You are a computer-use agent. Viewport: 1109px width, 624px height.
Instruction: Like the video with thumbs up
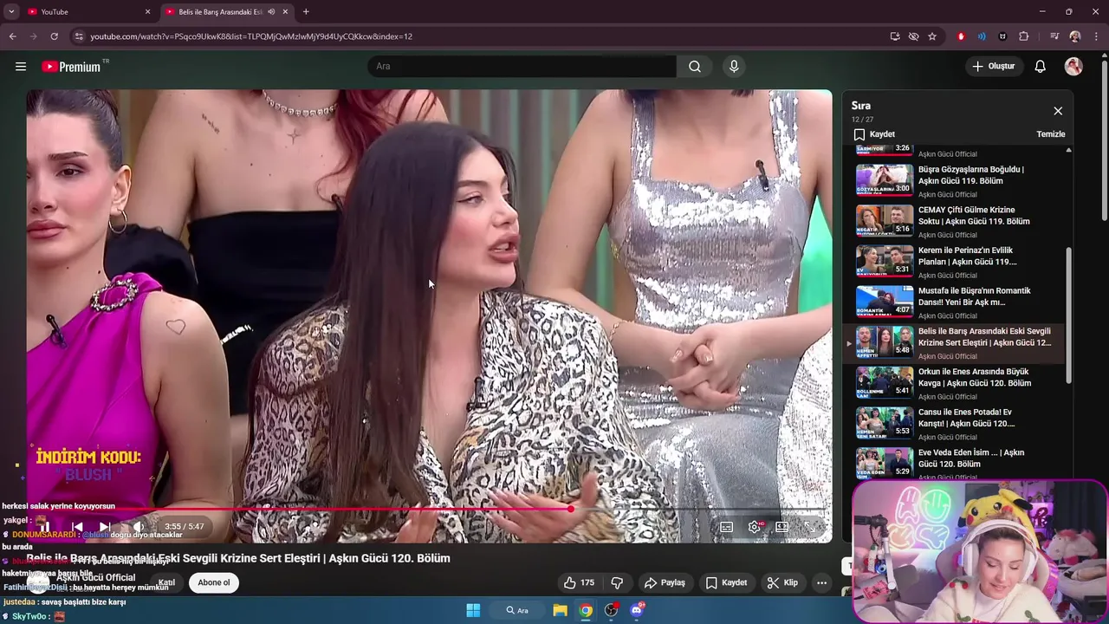pos(579,582)
